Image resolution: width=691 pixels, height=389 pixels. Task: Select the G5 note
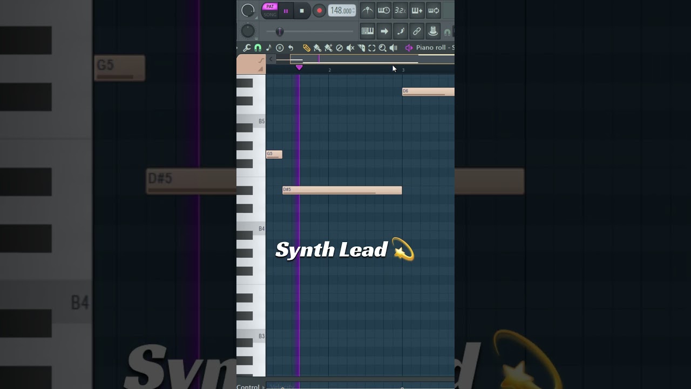(274, 155)
